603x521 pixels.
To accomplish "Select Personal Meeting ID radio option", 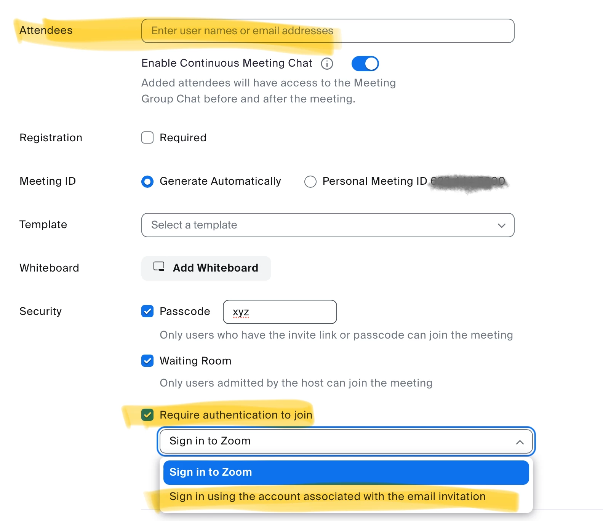I will pos(310,182).
